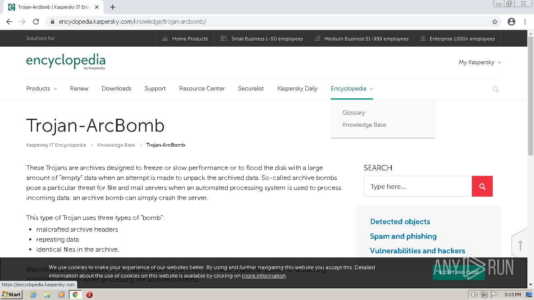Viewport: 534px width, 300px height.
Task: Focus the Type here search field
Action: [418, 186]
